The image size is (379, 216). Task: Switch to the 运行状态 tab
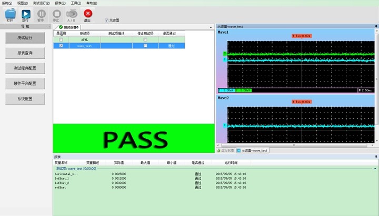pos(225,150)
